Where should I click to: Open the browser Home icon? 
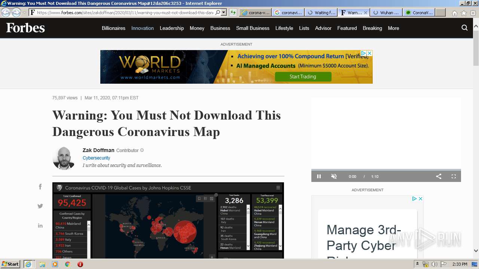pos(454,13)
